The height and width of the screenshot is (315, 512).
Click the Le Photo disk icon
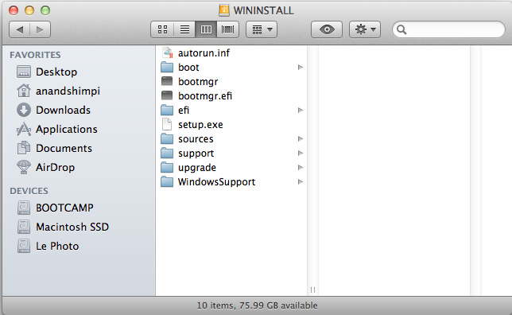tap(24, 246)
